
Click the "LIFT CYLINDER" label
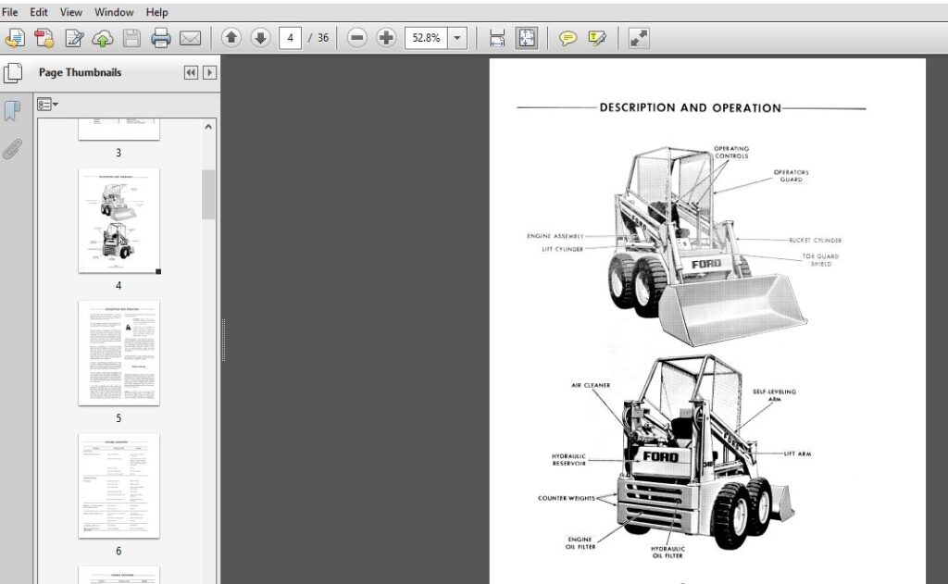point(562,249)
